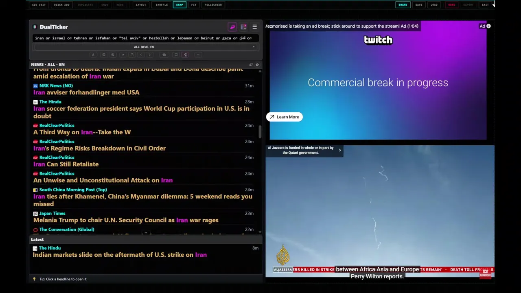This screenshot has height=293, width=521.
Task: Expand the Al Jazeera funding notice chevron
Action: tap(340, 150)
